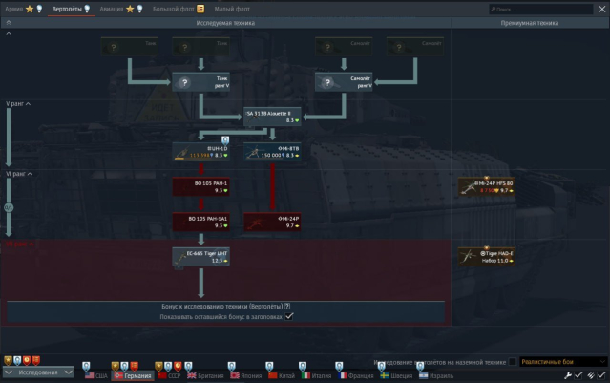Select the Mi-8TB helicopter card
The width and height of the screenshot is (610, 383).
coord(272,151)
